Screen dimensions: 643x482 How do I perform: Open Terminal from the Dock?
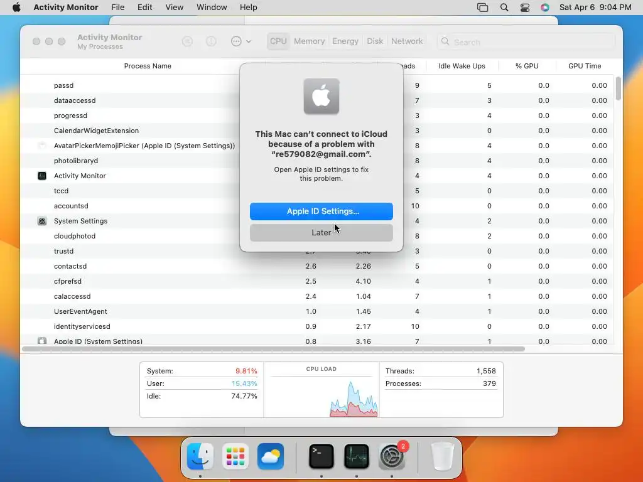pos(321,456)
